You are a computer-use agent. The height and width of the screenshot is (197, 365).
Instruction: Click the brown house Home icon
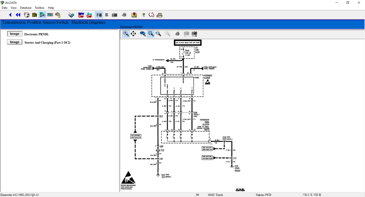pos(35,15)
